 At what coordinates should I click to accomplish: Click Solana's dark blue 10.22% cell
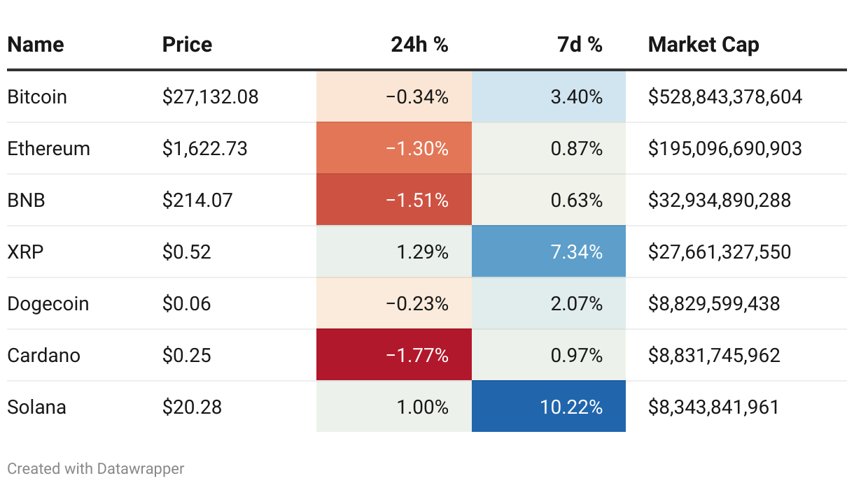click(x=549, y=407)
